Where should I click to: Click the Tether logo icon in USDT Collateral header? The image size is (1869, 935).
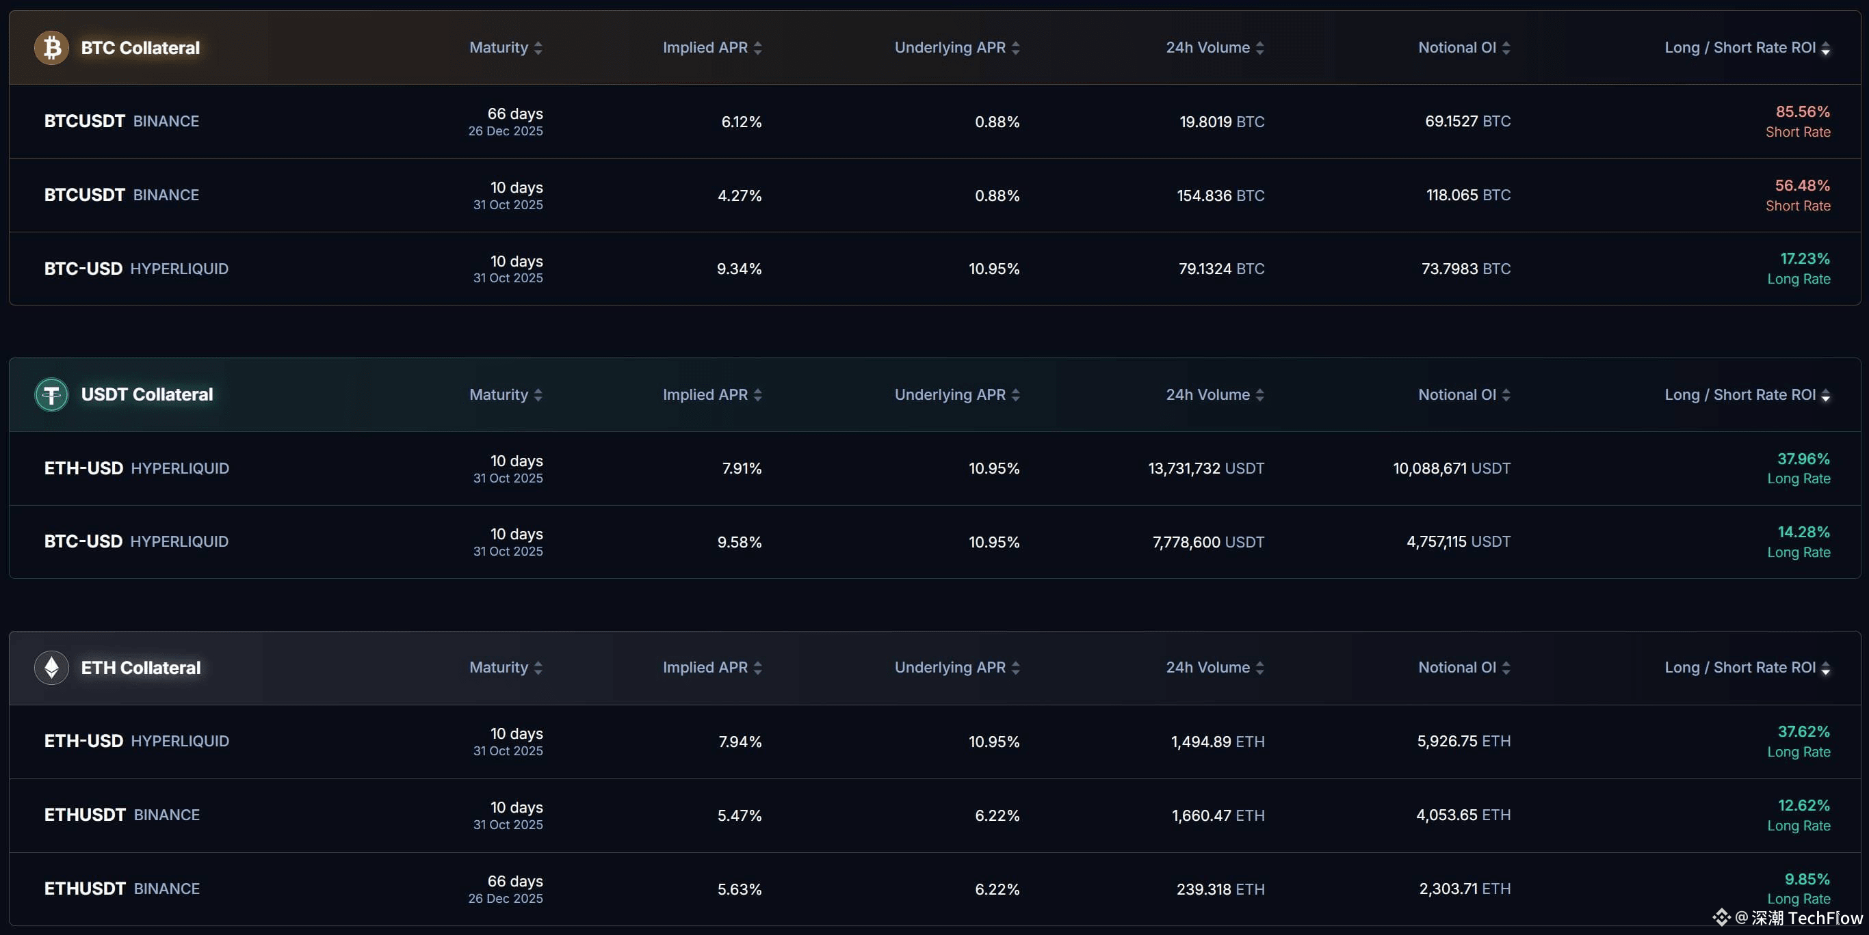click(51, 395)
